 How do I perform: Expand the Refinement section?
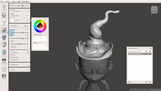tap(20, 65)
